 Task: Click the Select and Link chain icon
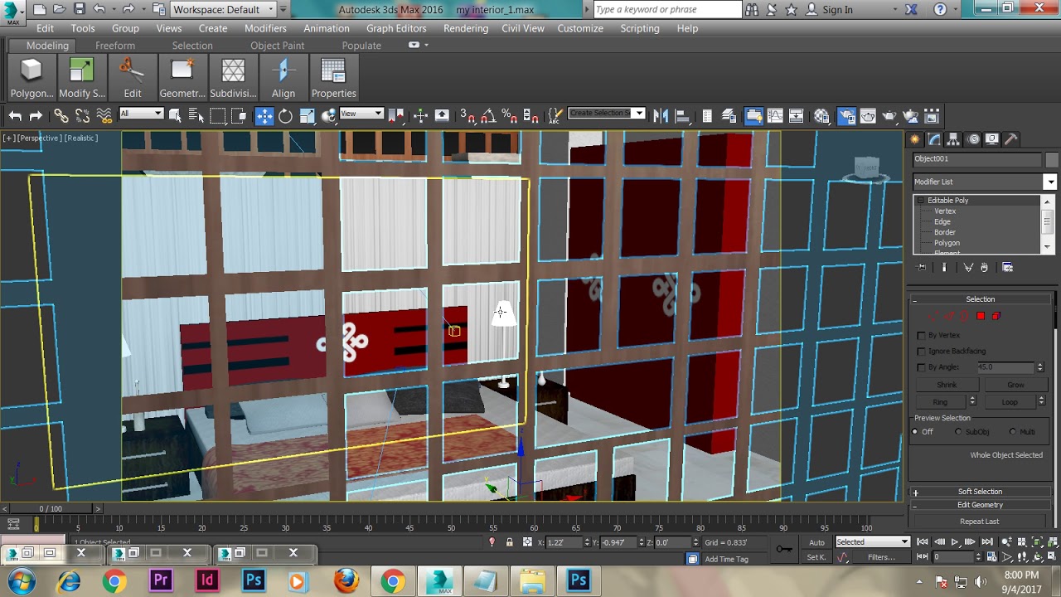click(61, 116)
